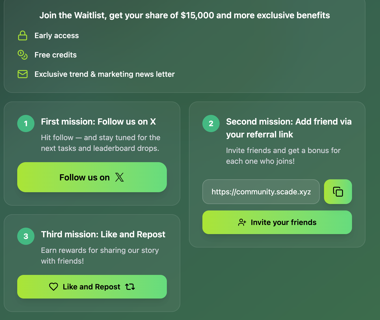This screenshot has width=380, height=320.
Task: Click the Like and Repost button
Action: pos(92,287)
